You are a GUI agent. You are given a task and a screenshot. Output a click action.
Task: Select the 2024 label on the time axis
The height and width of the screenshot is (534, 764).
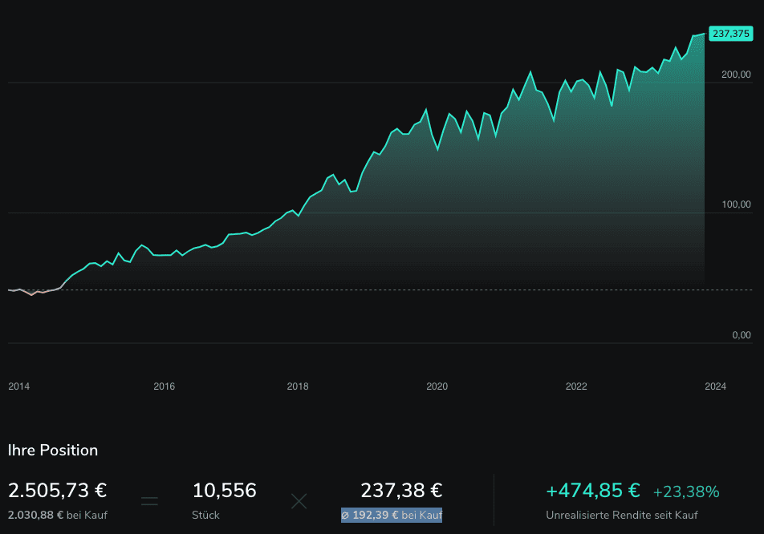pos(715,386)
